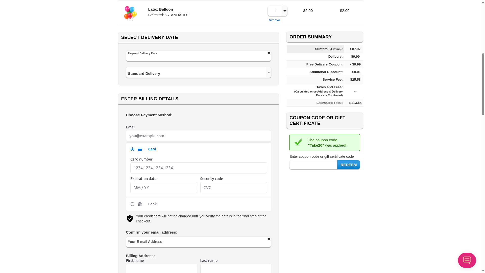Screen dimensions: 485x273
Task: Click the credit card icon
Action: 140,149
